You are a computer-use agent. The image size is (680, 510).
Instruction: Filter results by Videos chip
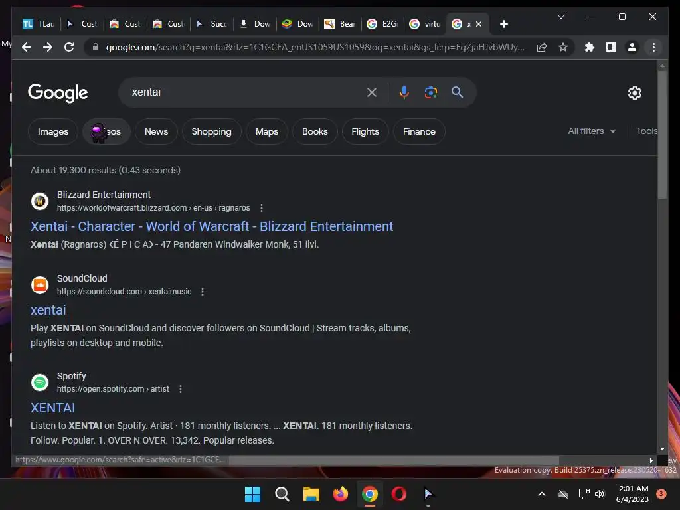point(107,131)
